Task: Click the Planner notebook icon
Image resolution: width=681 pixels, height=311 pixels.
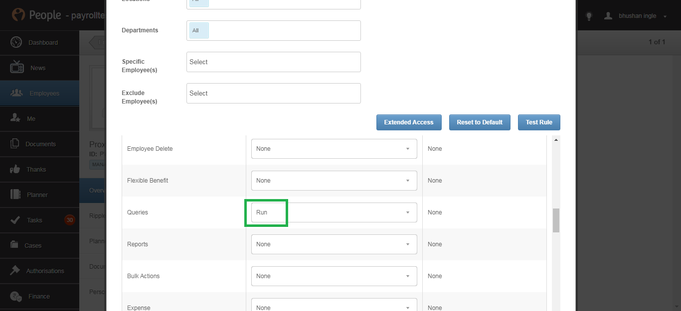Action: (15, 195)
